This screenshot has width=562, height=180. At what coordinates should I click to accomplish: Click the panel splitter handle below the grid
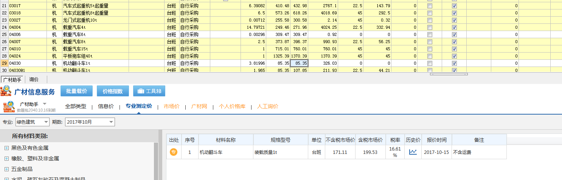pos(449,74)
